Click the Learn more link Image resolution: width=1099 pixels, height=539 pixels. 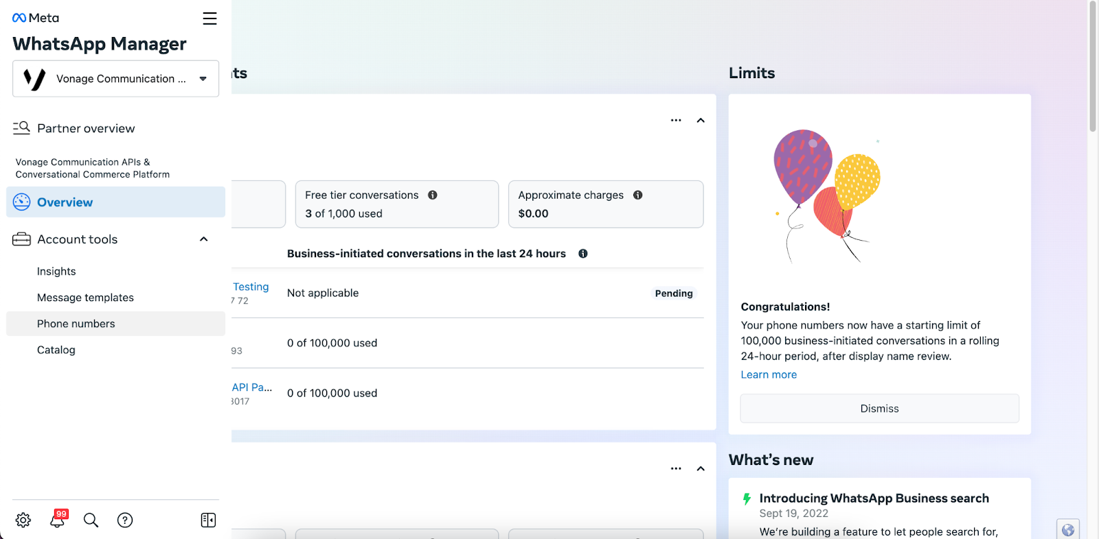[x=769, y=374]
